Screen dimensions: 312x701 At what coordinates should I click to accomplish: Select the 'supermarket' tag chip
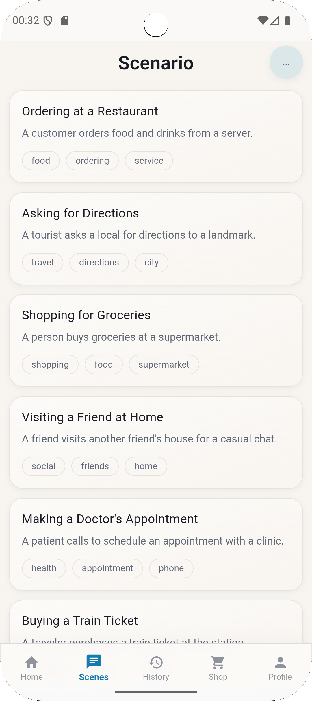(x=164, y=365)
